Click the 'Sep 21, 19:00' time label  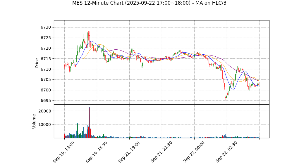click(129, 152)
